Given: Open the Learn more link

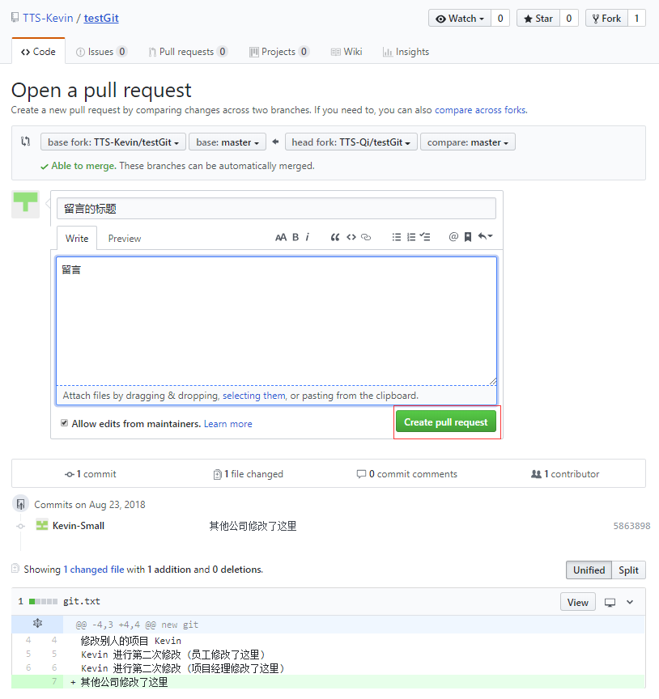Looking at the screenshot, I should coord(228,423).
